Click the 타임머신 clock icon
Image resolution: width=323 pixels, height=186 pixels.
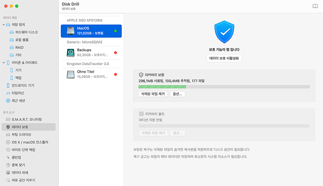coord(8,93)
